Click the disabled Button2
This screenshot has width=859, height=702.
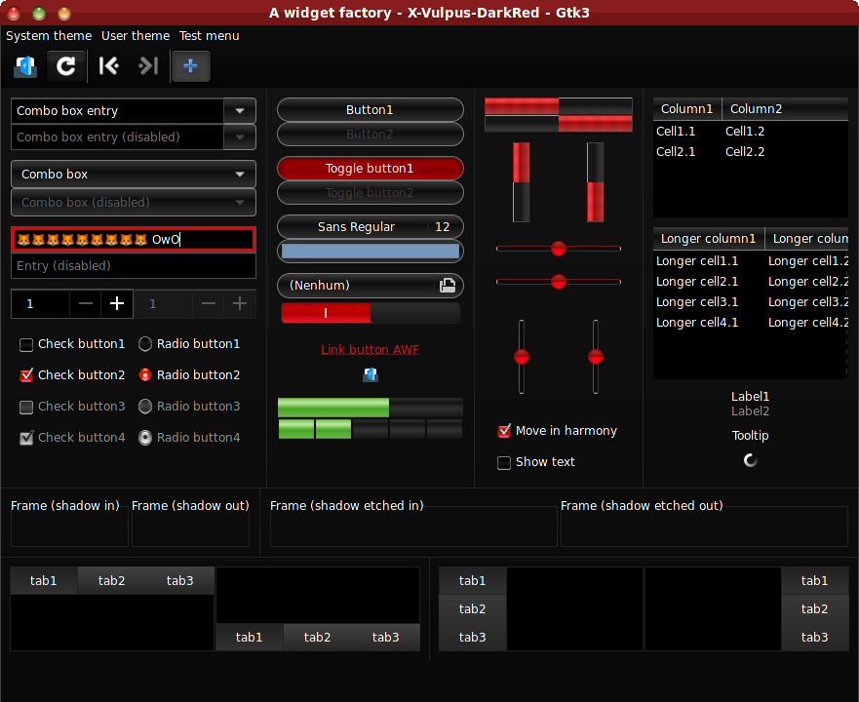(371, 135)
